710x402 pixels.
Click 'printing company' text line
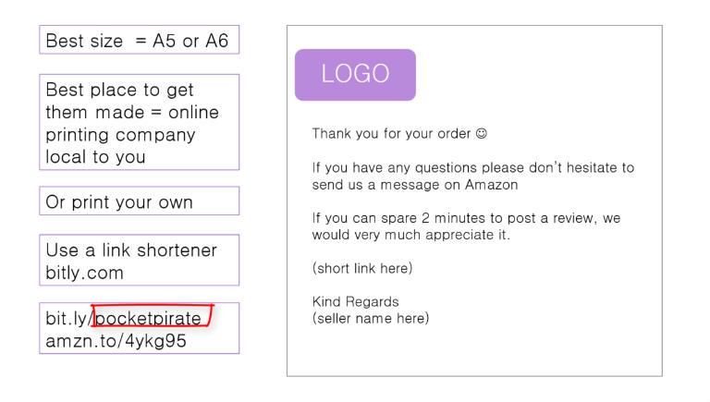coord(120,135)
